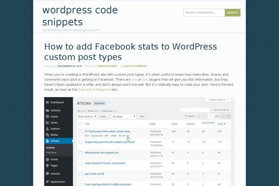Image resolution: width=279 pixels, height=186 pixels.
Task: Click the Sections icon in sidebar
Action: [47, 110]
